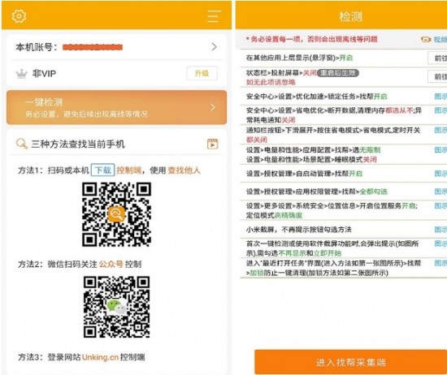Viewport: 447px width, 375px height.
Task: Open 图示 for 首次一键检测 row
Action: point(440,244)
